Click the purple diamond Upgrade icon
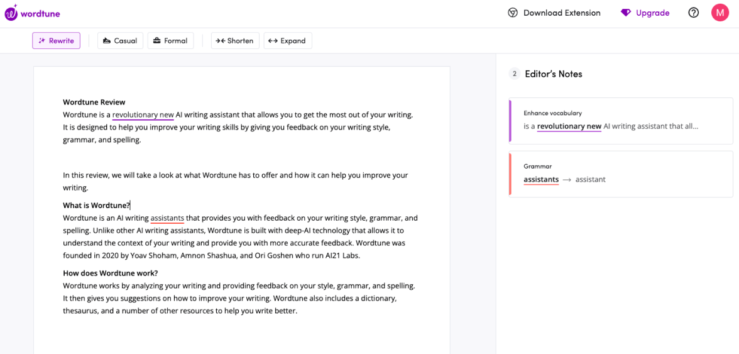This screenshot has width=739, height=354. tap(625, 13)
